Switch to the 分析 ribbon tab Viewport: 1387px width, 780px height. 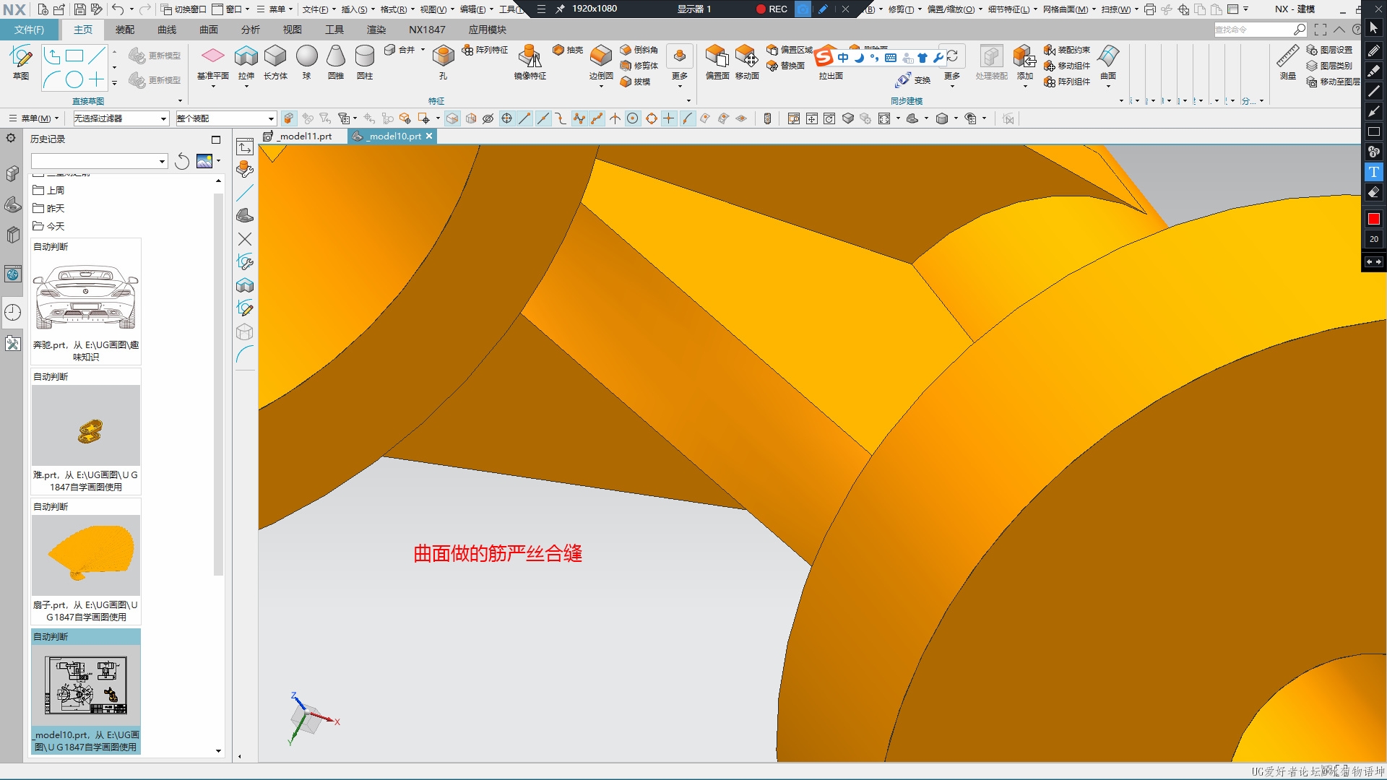pyautogui.click(x=251, y=30)
